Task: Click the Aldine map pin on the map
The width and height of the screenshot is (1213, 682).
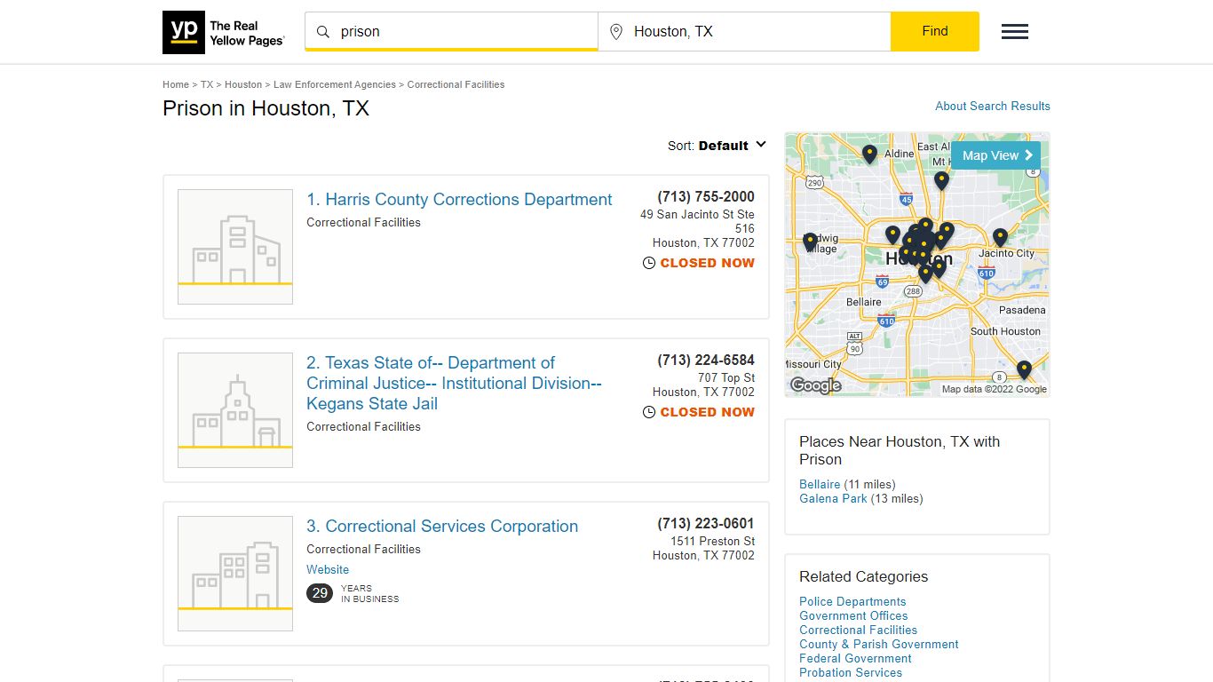Action: point(869,155)
